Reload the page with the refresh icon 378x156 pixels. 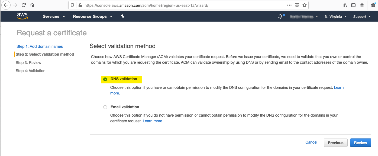coord(24,5)
